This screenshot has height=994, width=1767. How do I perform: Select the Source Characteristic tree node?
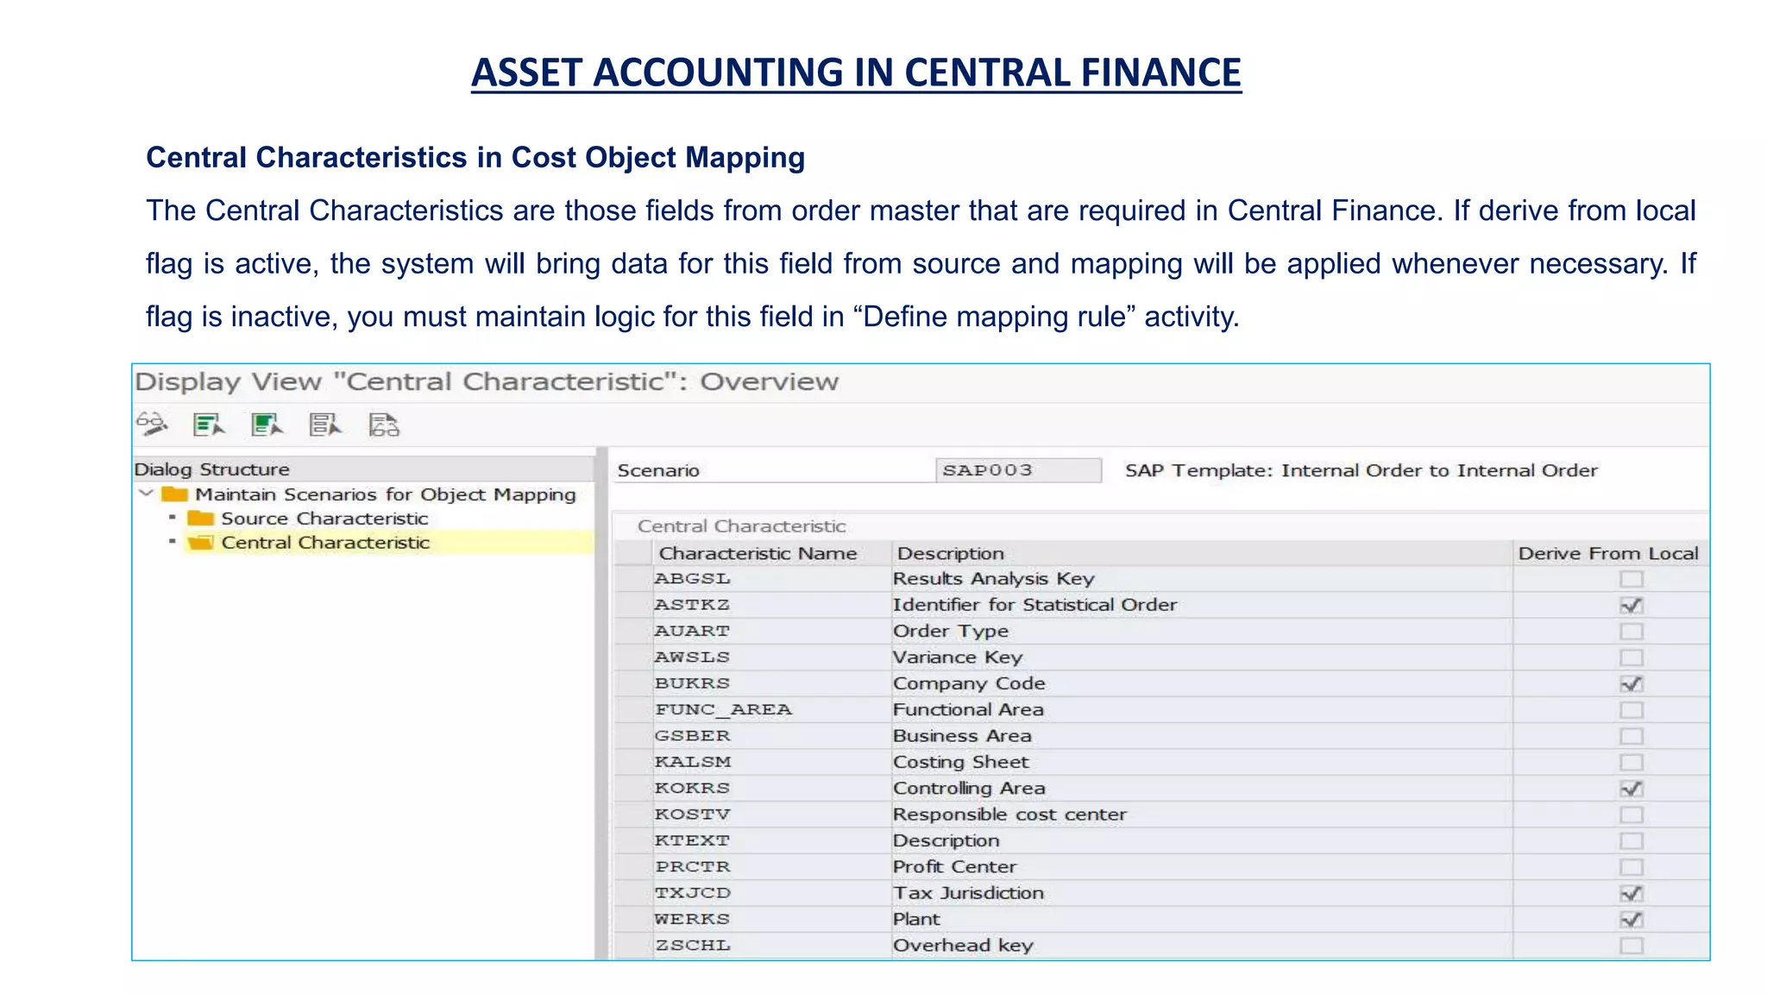tap(324, 518)
